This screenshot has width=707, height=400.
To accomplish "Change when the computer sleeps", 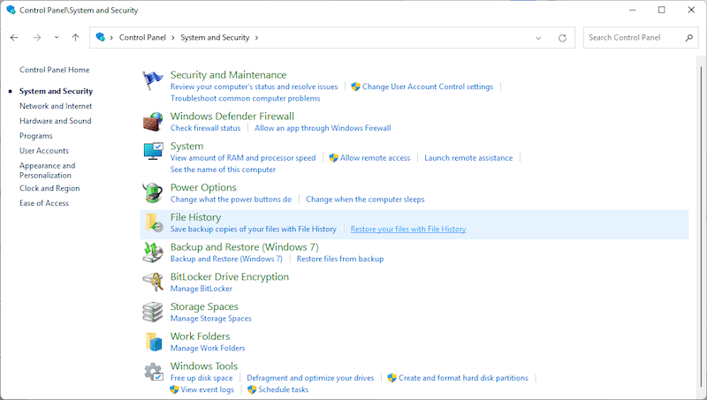I will [x=365, y=199].
